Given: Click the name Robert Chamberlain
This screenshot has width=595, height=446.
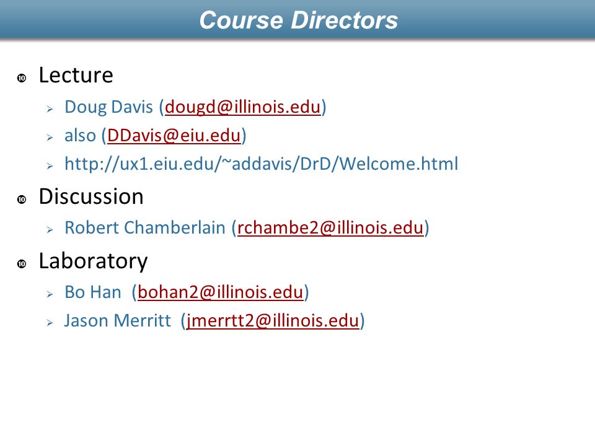Looking at the screenshot, I should (145, 227).
